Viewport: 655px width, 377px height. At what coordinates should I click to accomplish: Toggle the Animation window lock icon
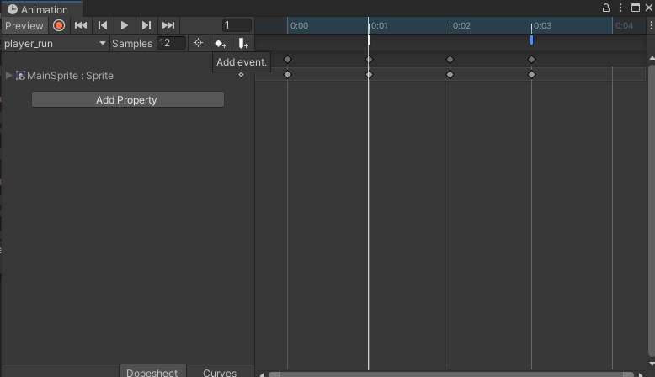pyautogui.click(x=605, y=8)
